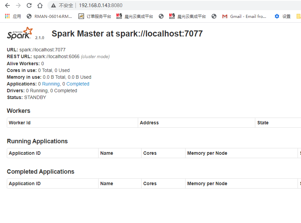This screenshot has height=223, width=301.
Task: Click the Running Applications section heading
Action: click(37, 141)
